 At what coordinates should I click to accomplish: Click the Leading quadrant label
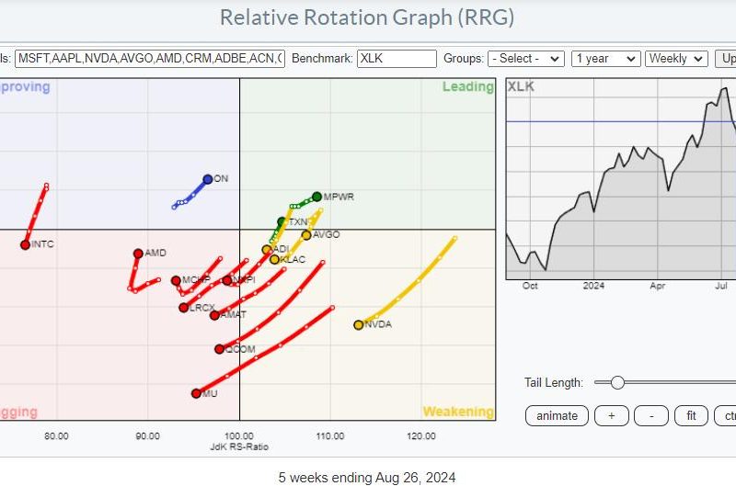467,86
